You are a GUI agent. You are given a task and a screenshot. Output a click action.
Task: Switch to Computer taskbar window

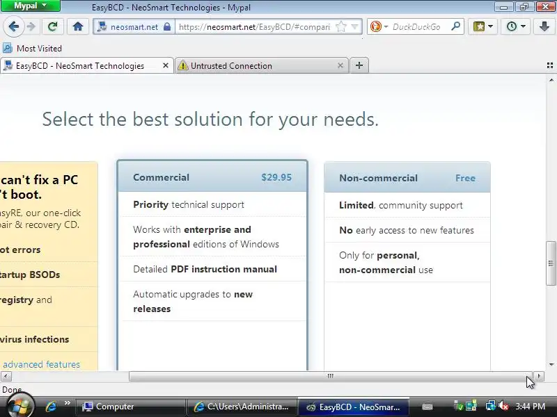pos(130,407)
